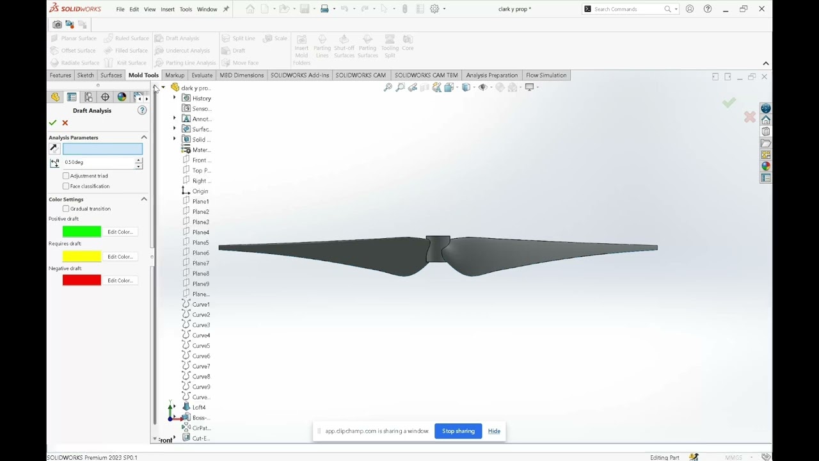Click the red Negative draft color swatch
Screen dimensions: 819x461
[x=82, y=280]
